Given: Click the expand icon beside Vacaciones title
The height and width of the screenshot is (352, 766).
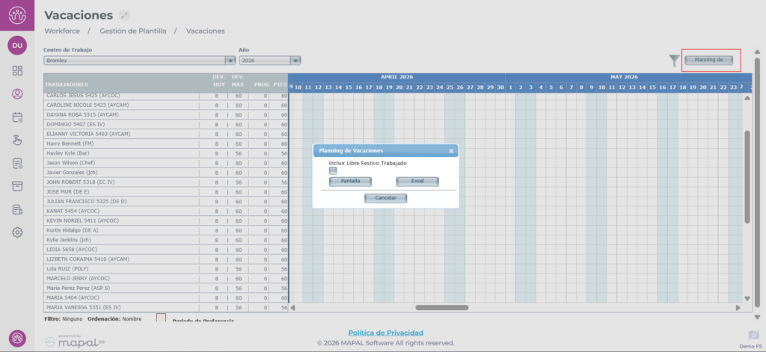Looking at the screenshot, I should click(x=124, y=16).
